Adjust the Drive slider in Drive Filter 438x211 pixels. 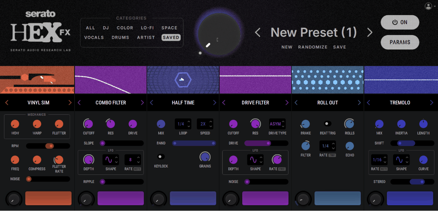(x=266, y=143)
